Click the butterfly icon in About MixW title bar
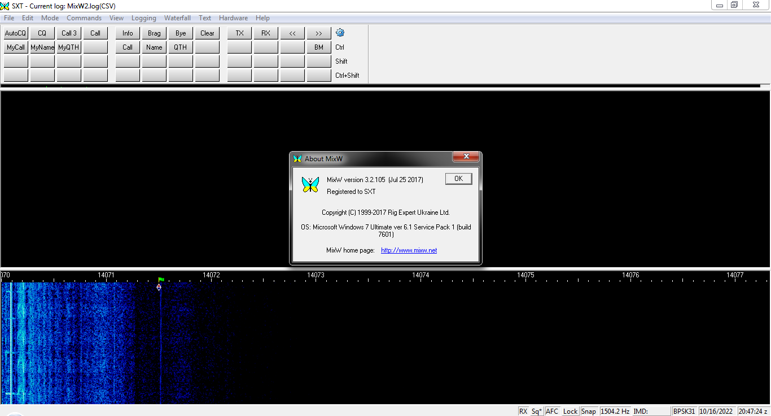The image size is (771, 416). coord(297,158)
